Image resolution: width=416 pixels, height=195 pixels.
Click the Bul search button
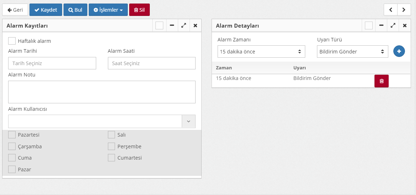pyautogui.click(x=75, y=10)
